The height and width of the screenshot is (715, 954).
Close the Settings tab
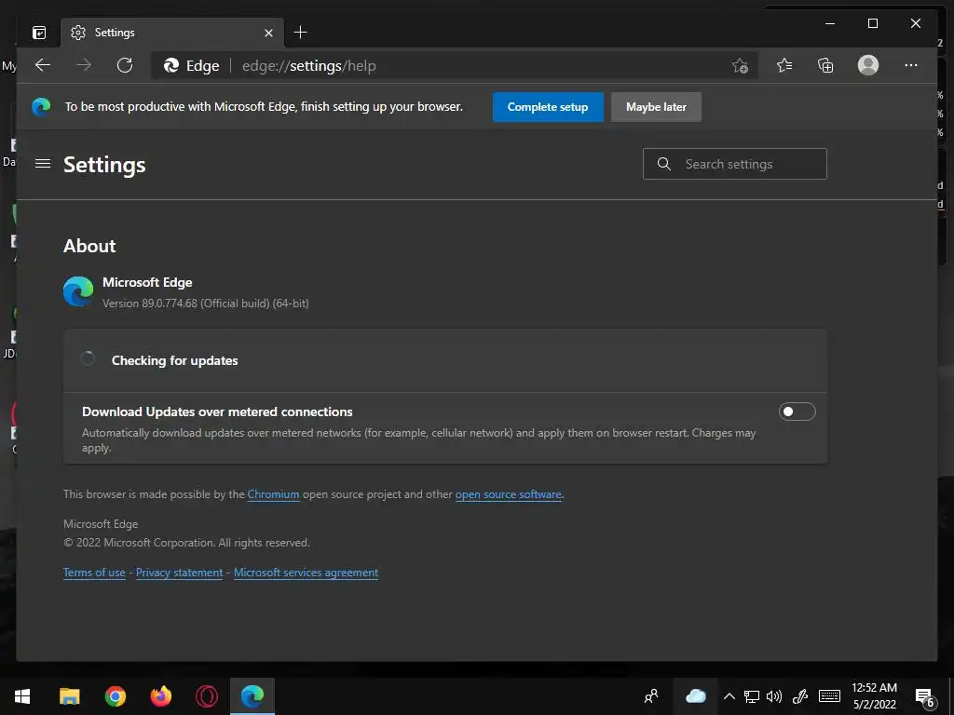pyautogui.click(x=269, y=33)
